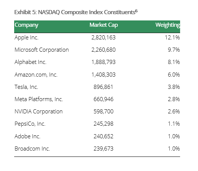Click the 12.1% weighting value
The image size is (198, 171).
point(172,38)
